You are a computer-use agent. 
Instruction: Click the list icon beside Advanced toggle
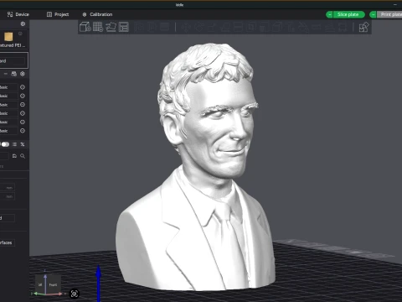pyautogui.click(x=14, y=144)
